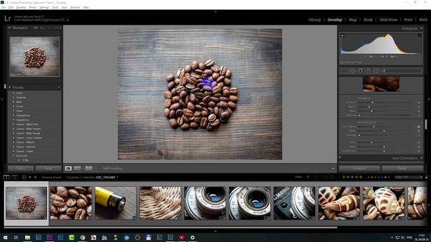The height and width of the screenshot is (242, 431).
Task: Switch to the Library module
Action: tap(314, 19)
